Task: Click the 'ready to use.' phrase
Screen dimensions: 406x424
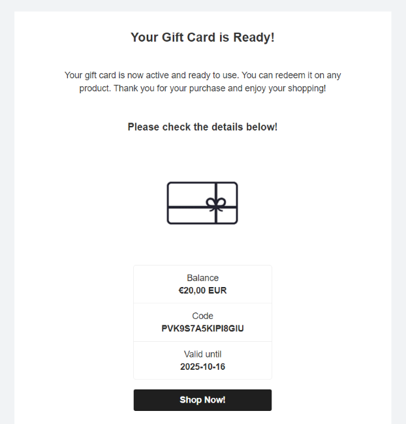Action: 211,76
